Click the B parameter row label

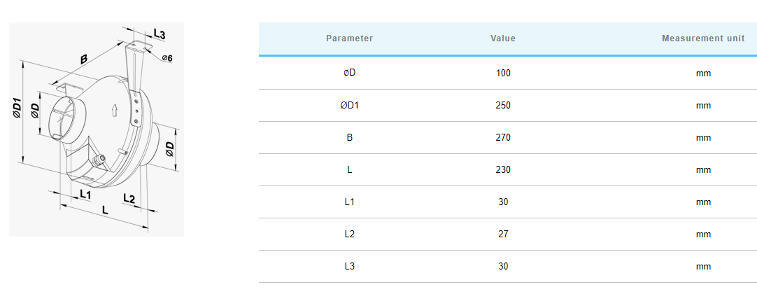350,138
